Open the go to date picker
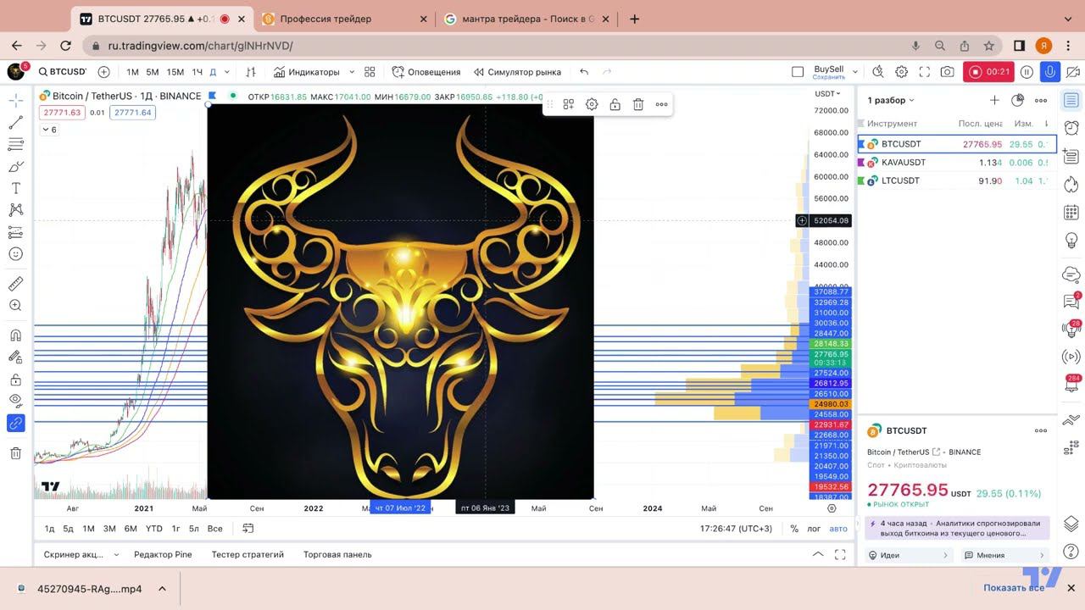Viewport: 1085px width, 610px height. point(248,529)
